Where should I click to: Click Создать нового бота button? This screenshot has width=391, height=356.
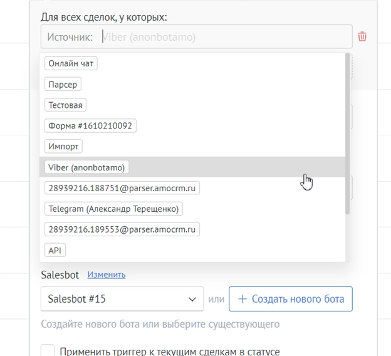291,299
